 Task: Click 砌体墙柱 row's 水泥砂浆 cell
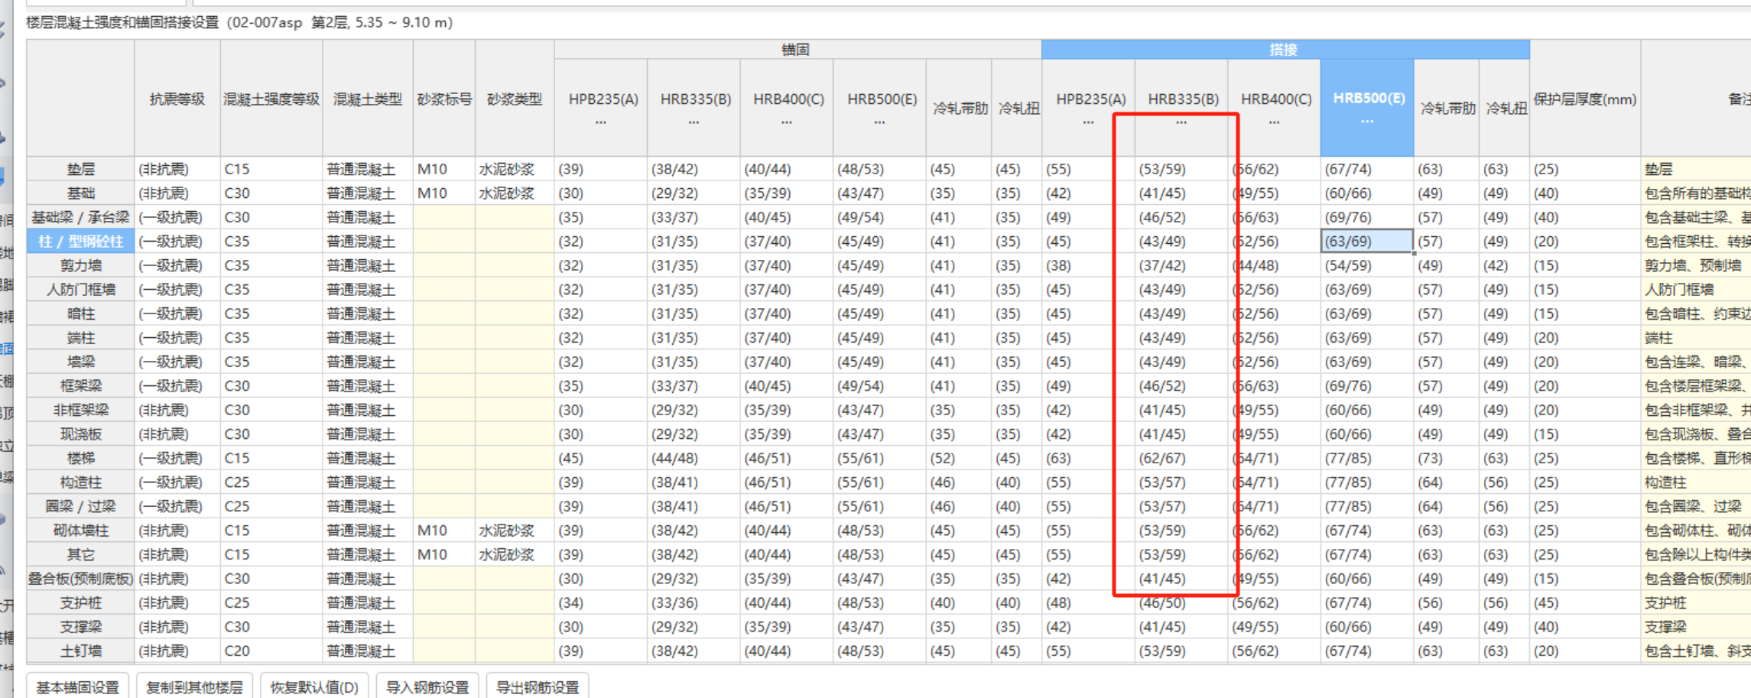pyautogui.click(x=515, y=531)
